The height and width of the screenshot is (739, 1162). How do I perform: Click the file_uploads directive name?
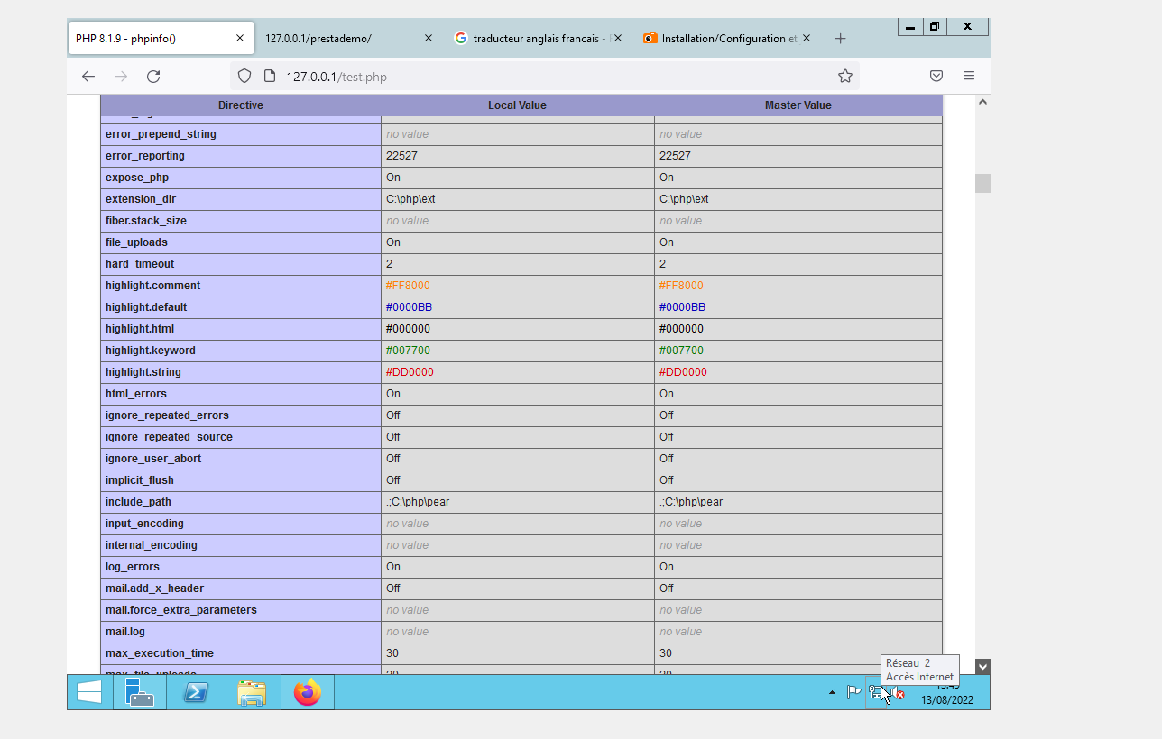tap(136, 242)
